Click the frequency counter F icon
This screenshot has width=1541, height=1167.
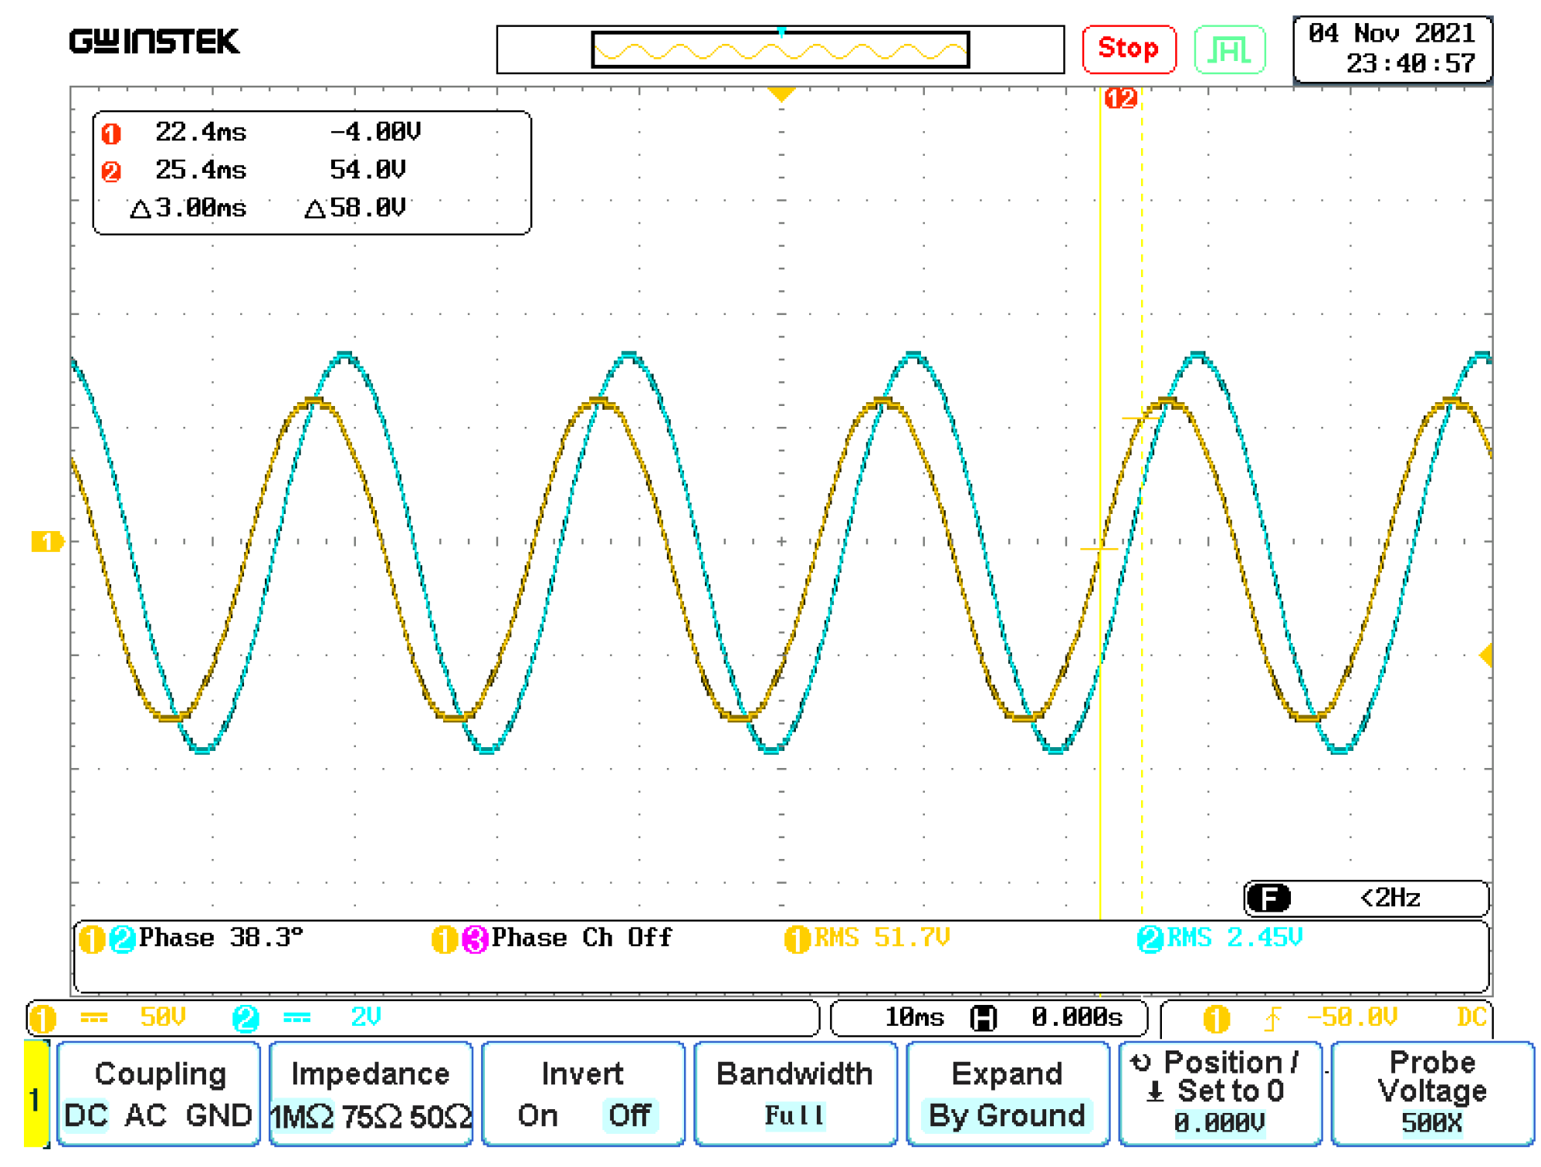point(1268,898)
